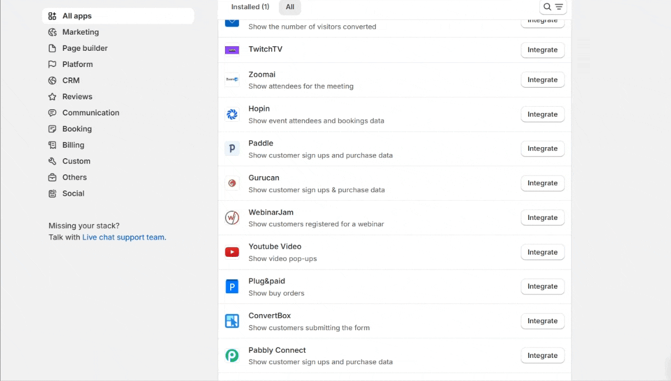The width and height of the screenshot is (671, 381).
Task: Integrate the Pabbly Connect app
Action: pos(542,356)
